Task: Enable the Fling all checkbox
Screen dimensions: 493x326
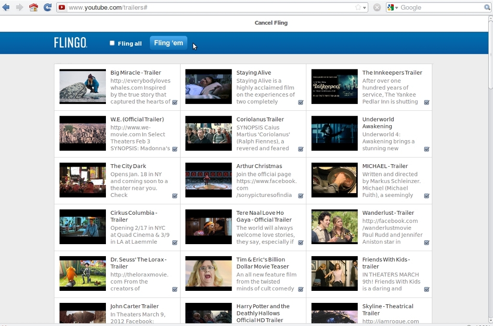Action: tap(112, 43)
